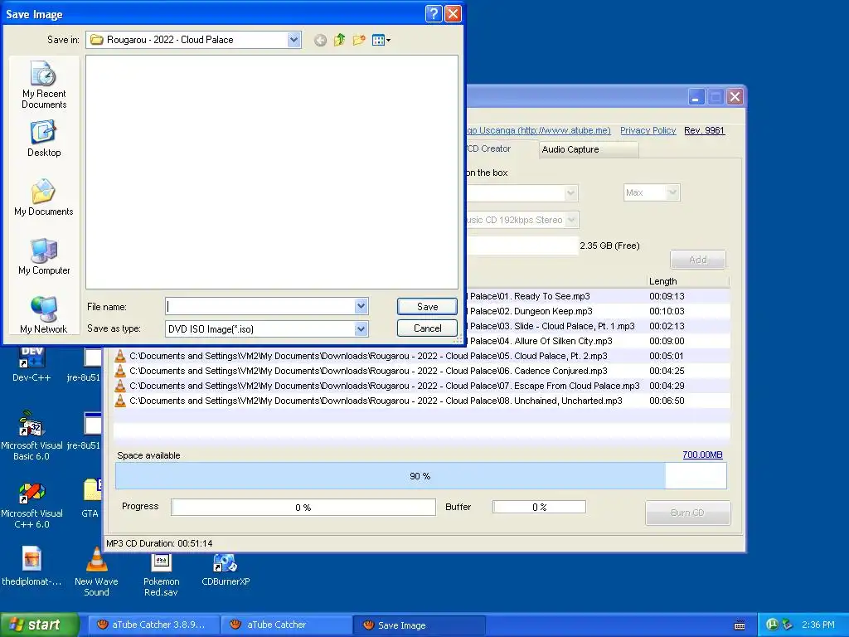The height and width of the screenshot is (637, 849).
Task: Select Microsoft Visual Basic 6.0 desktop icon
Action: click(x=32, y=435)
